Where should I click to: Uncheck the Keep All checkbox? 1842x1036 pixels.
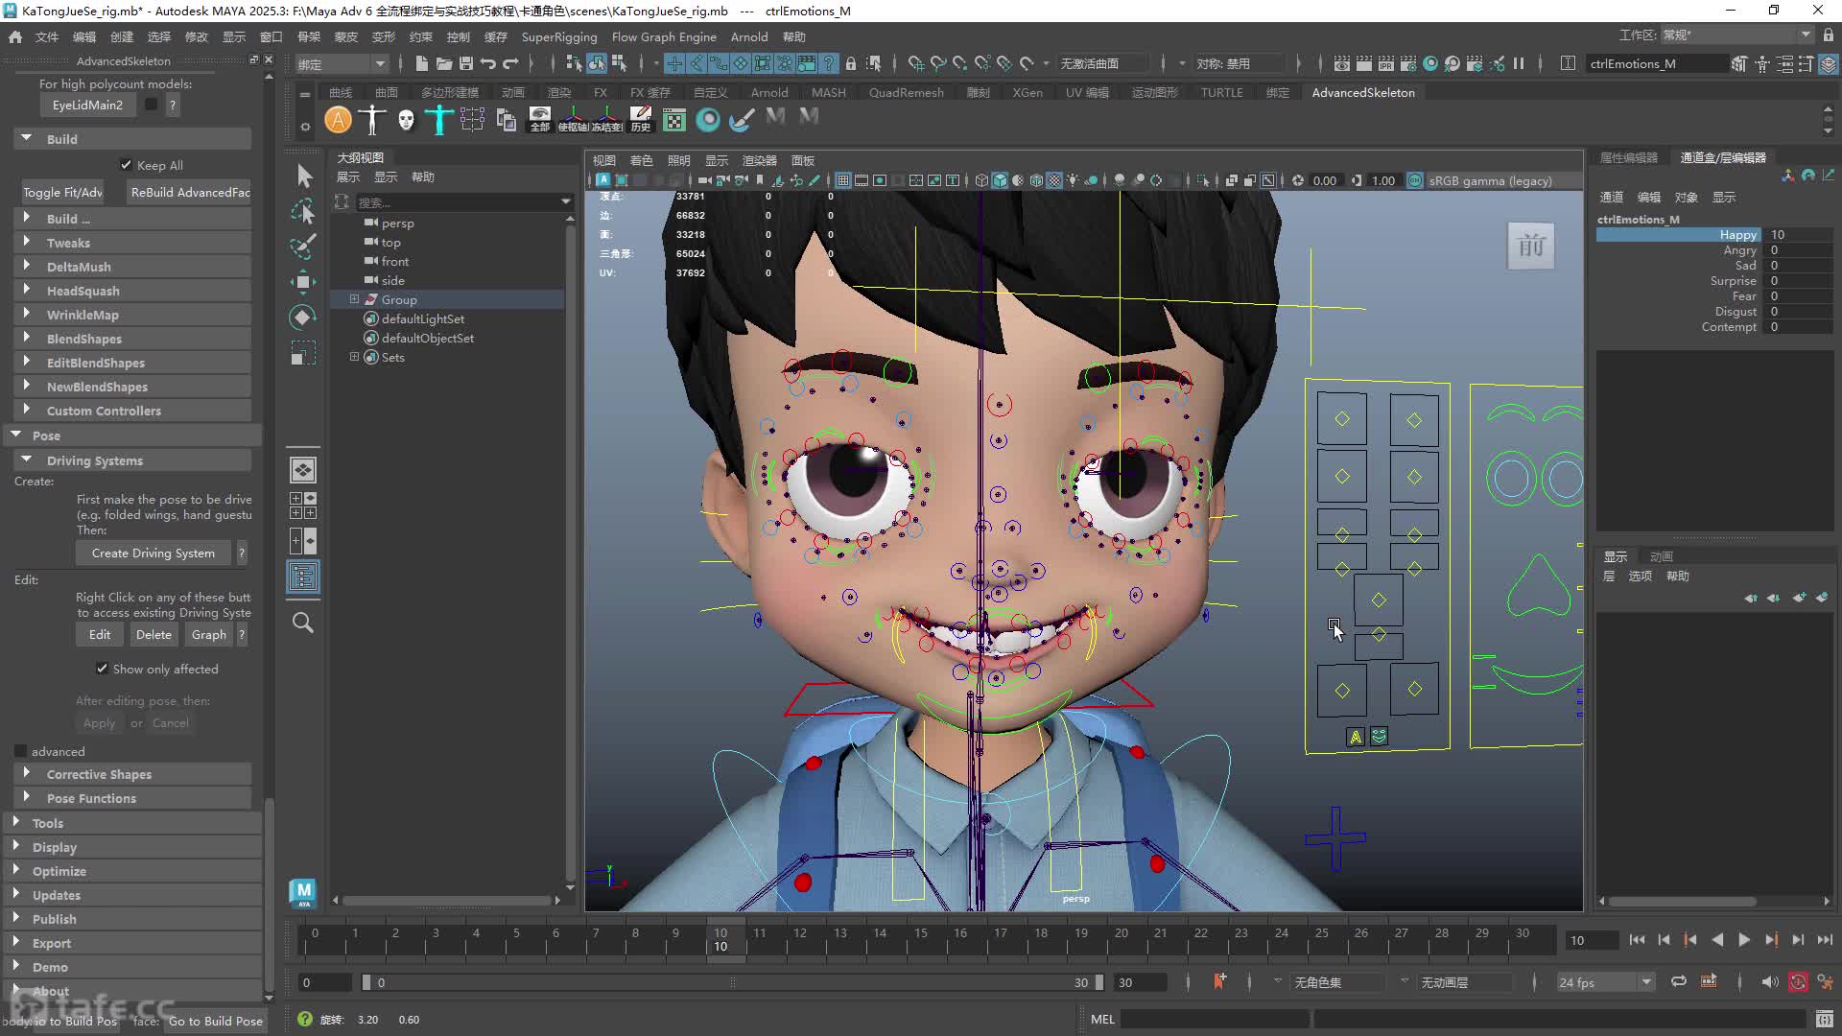pos(126,165)
